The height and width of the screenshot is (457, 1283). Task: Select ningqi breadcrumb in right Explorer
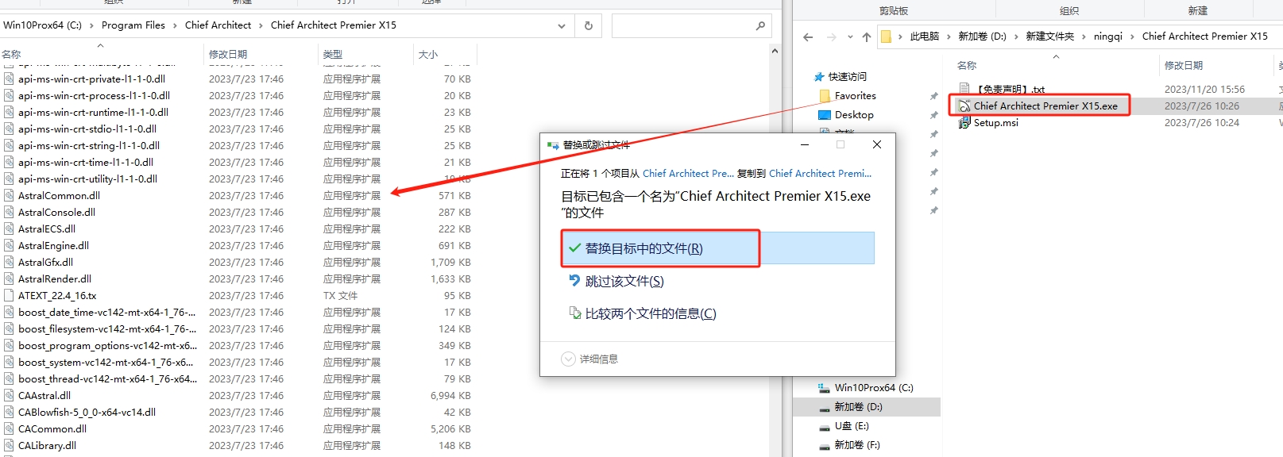pyautogui.click(x=1108, y=36)
